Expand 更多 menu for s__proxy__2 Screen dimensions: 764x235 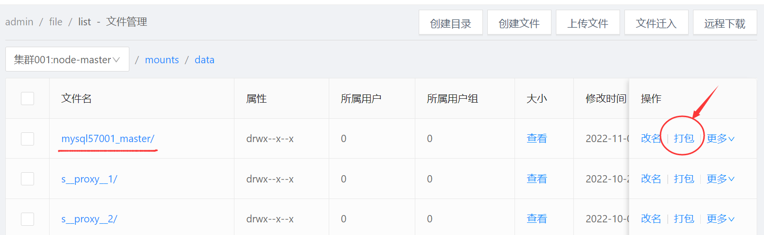tap(720, 219)
